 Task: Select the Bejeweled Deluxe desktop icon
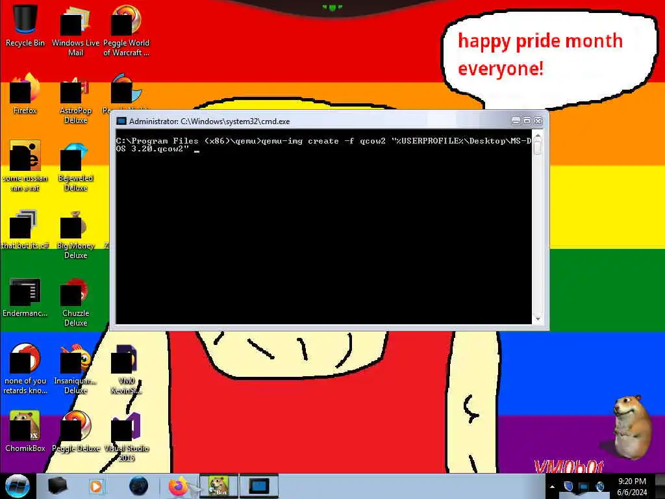(75, 166)
